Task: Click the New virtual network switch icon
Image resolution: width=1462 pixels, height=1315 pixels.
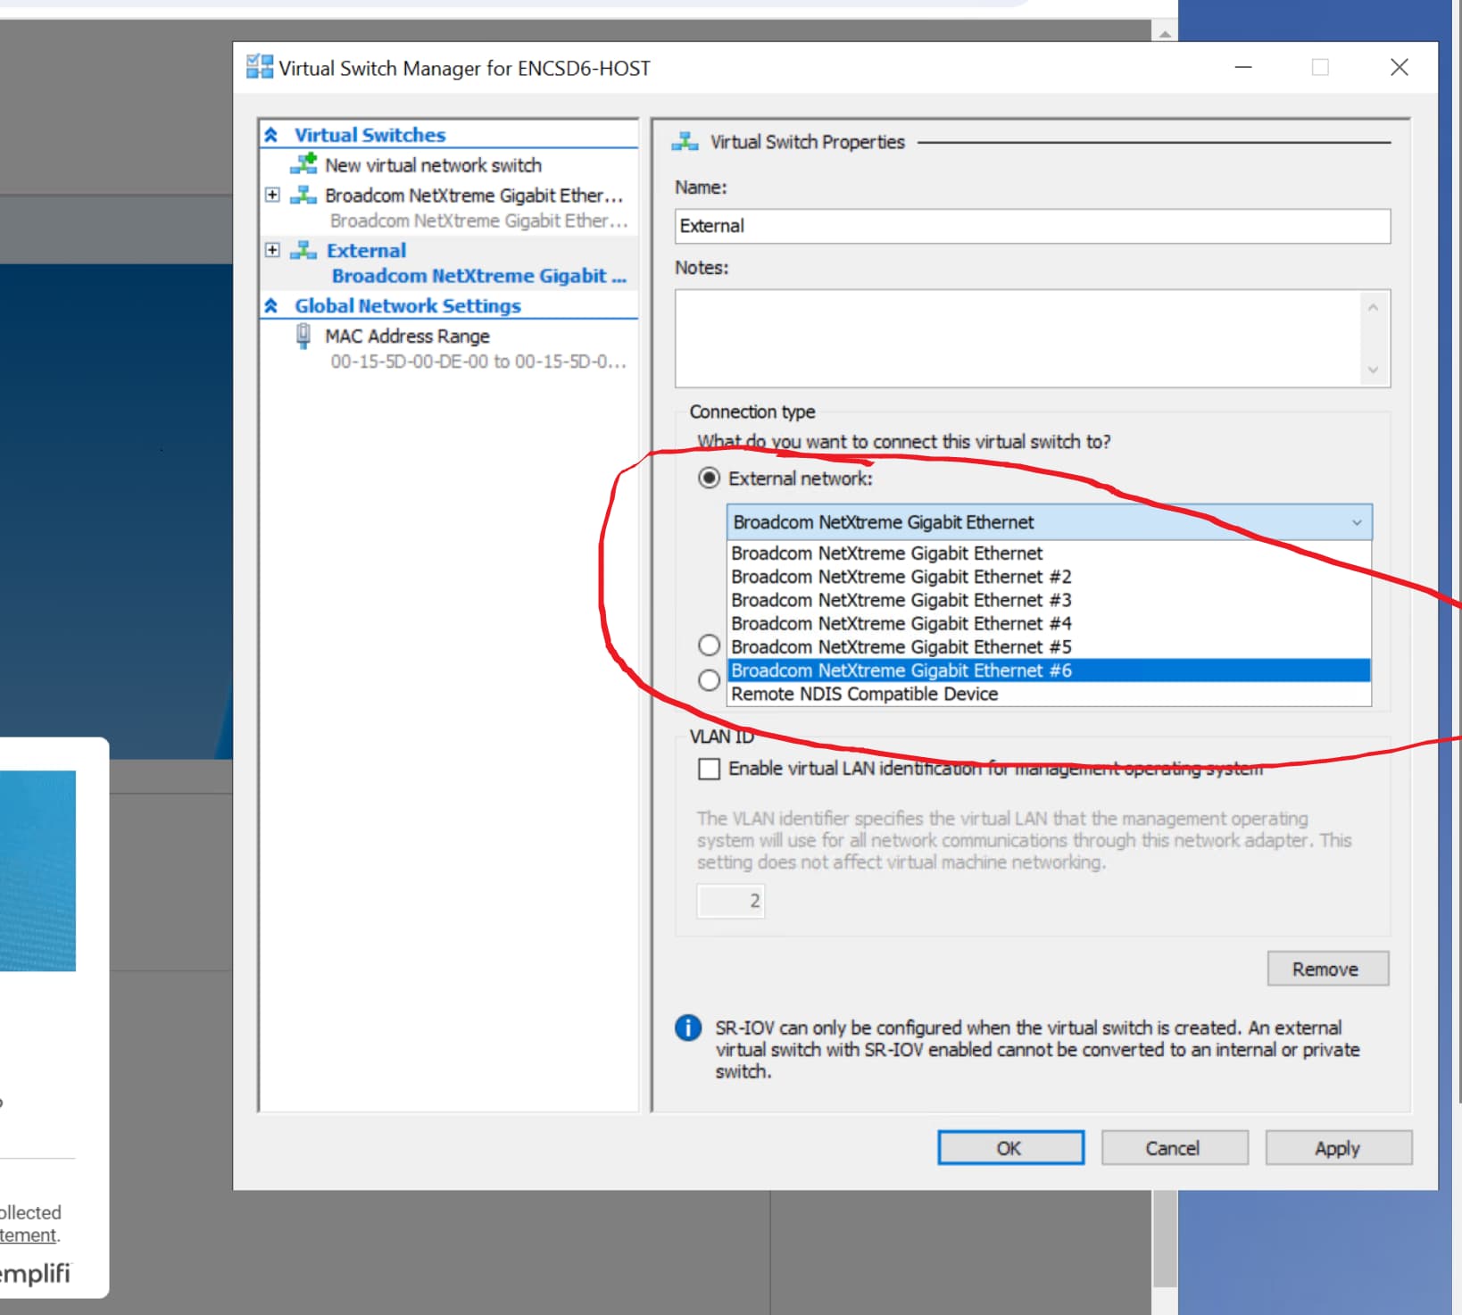Action: tap(304, 164)
